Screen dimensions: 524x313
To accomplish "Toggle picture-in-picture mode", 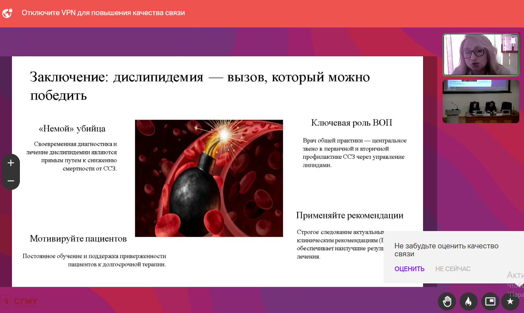I will [x=490, y=301].
